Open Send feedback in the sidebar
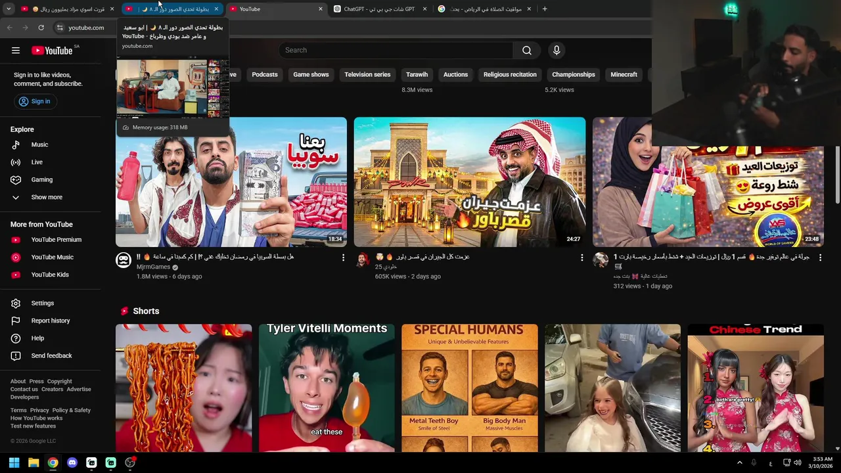 52,356
